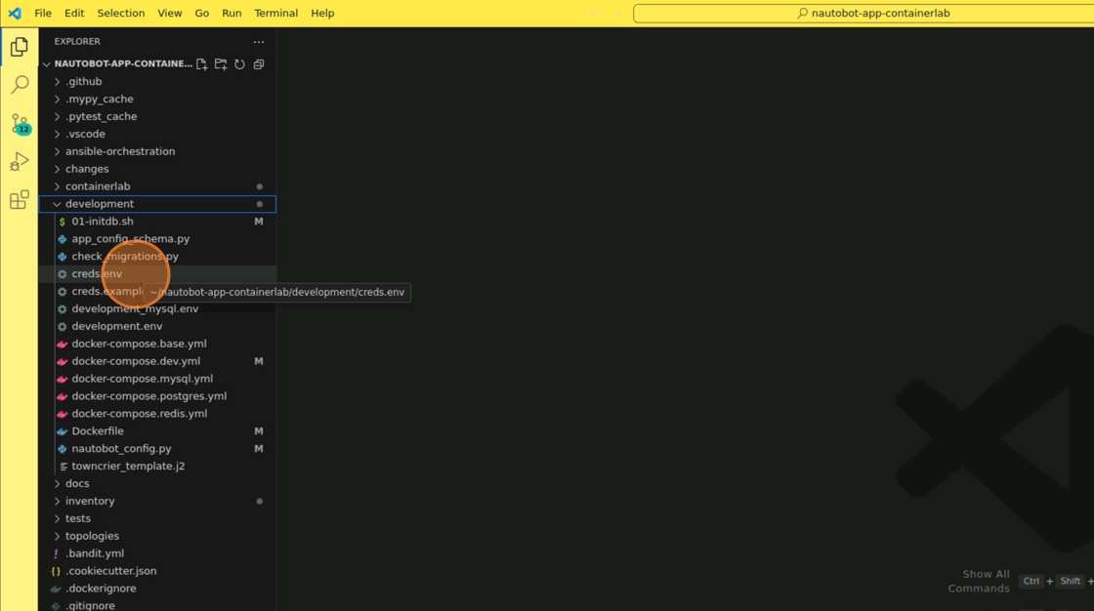The image size is (1094, 611).
Task: Open the Run and Debug view
Action: pos(20,162)
